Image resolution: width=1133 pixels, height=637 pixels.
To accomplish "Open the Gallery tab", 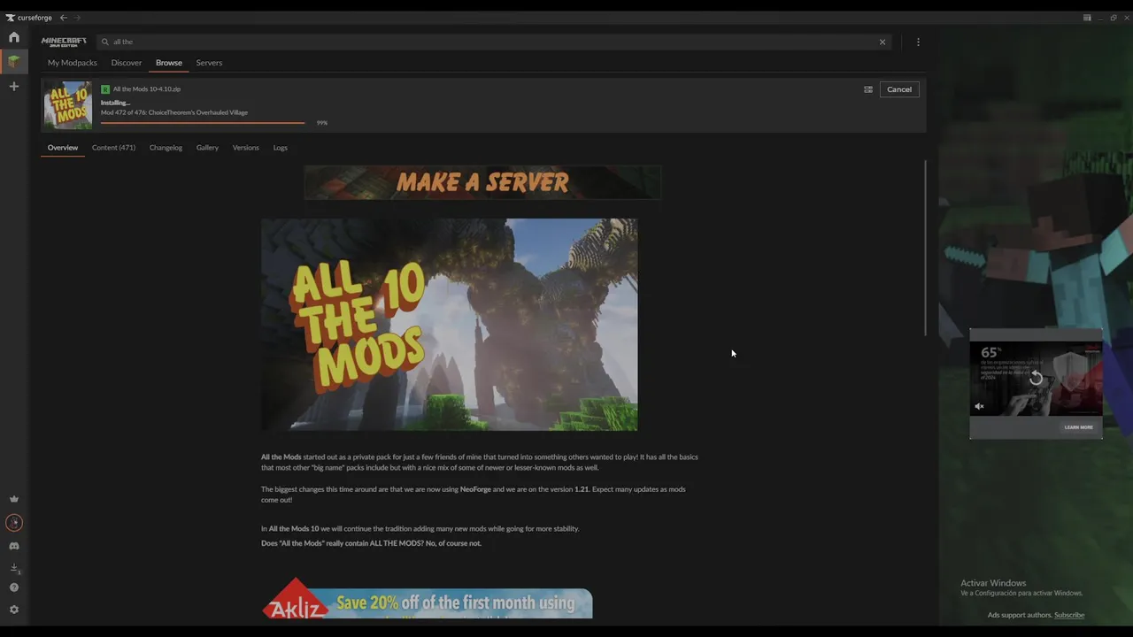I will (207, 148).
